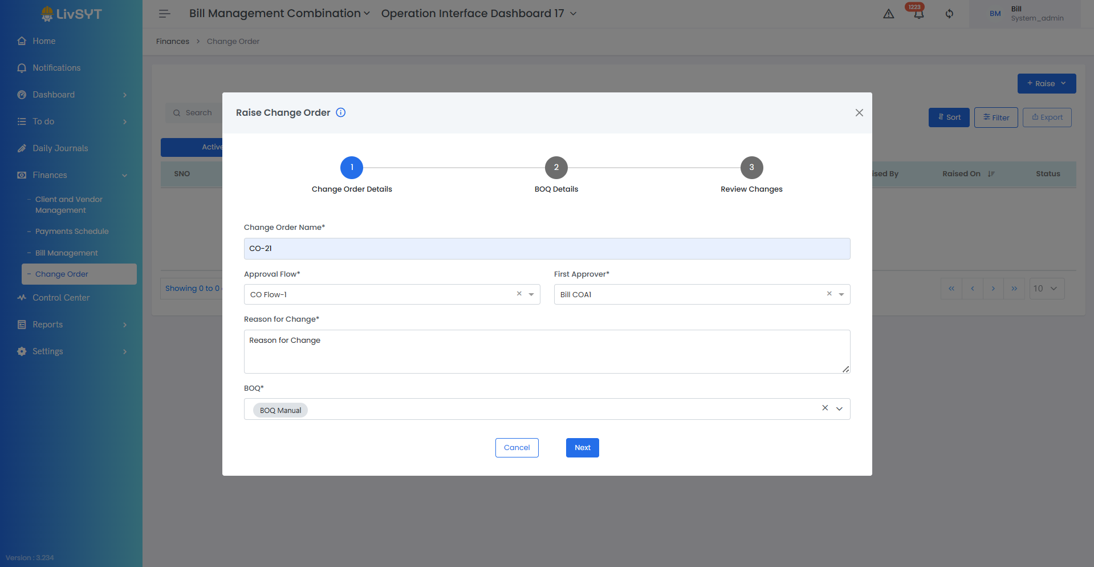Clear the Approval Flow selection
Screen dimensions: 1094x567
[519, 294]
